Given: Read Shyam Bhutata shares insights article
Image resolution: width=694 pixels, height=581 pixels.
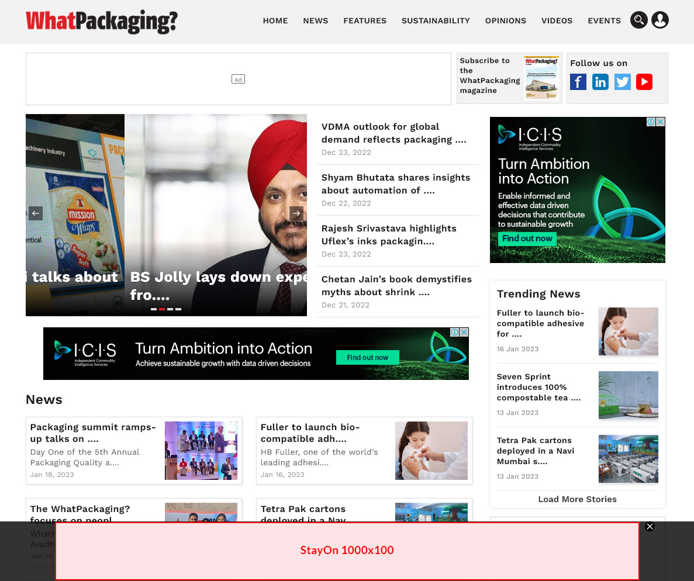Looking at the screenshot, I should pos(396,184).
